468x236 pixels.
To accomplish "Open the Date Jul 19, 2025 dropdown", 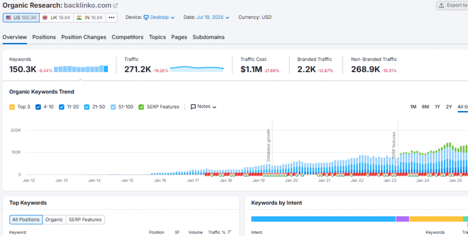I will [213, 17].
